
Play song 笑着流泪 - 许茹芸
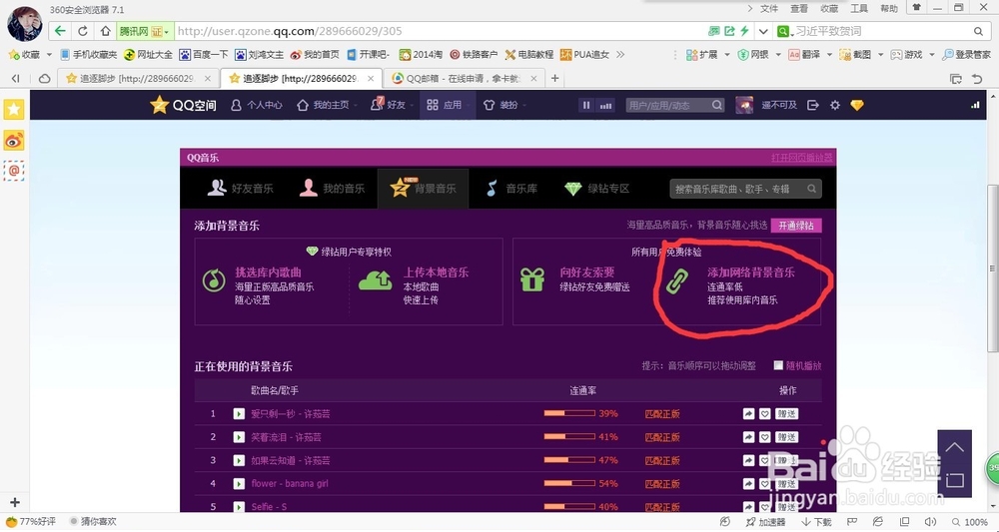[x=239, y=437]
